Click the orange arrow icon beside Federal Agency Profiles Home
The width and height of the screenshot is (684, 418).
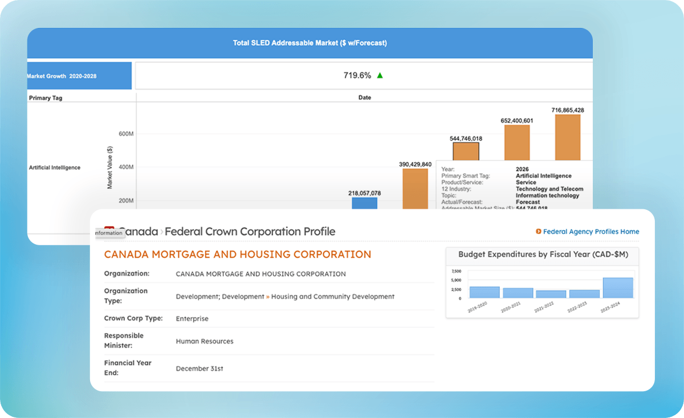pyautogui.click(x=539, y=232)
